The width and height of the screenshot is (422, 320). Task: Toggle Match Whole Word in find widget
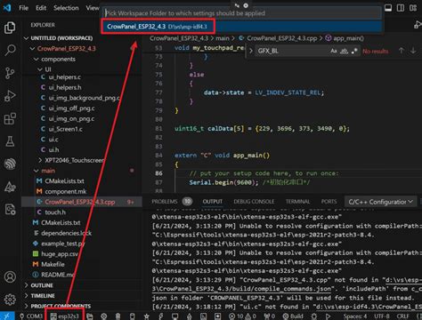(344, 51)
